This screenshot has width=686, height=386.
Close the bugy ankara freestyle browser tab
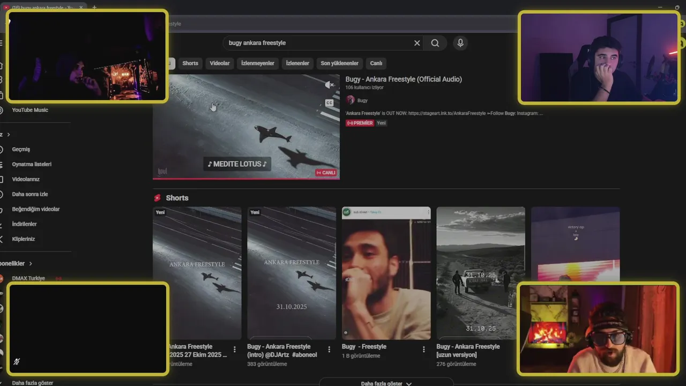click(81, 8)
